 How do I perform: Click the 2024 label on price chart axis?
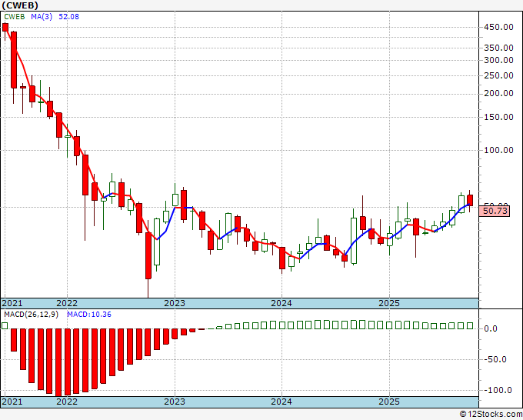click(281, 303)
